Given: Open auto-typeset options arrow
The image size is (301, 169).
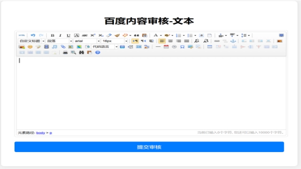Looking at the screenshot, I should [x=130, y=36].
